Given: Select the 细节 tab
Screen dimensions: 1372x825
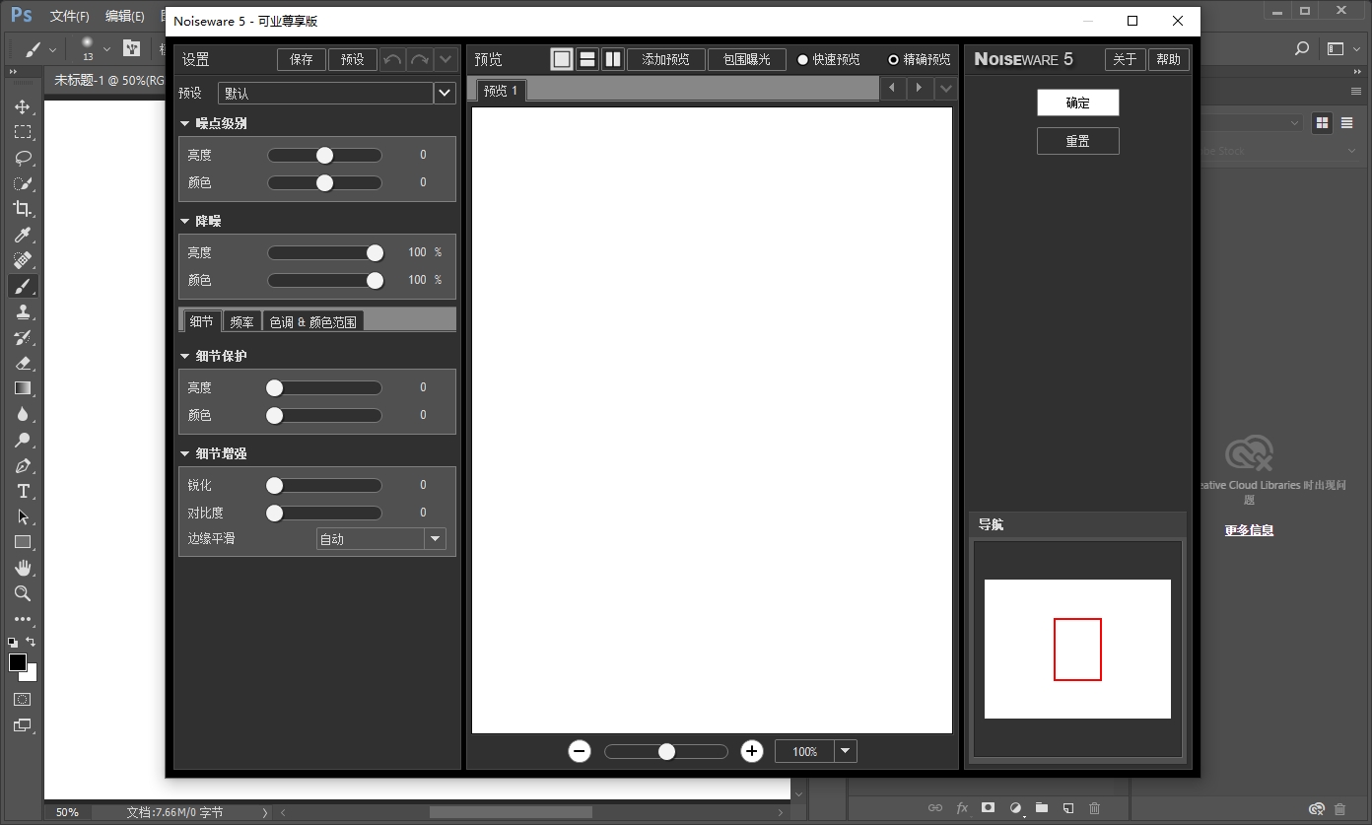Looking at the screenshot, I should click(202, 320).
